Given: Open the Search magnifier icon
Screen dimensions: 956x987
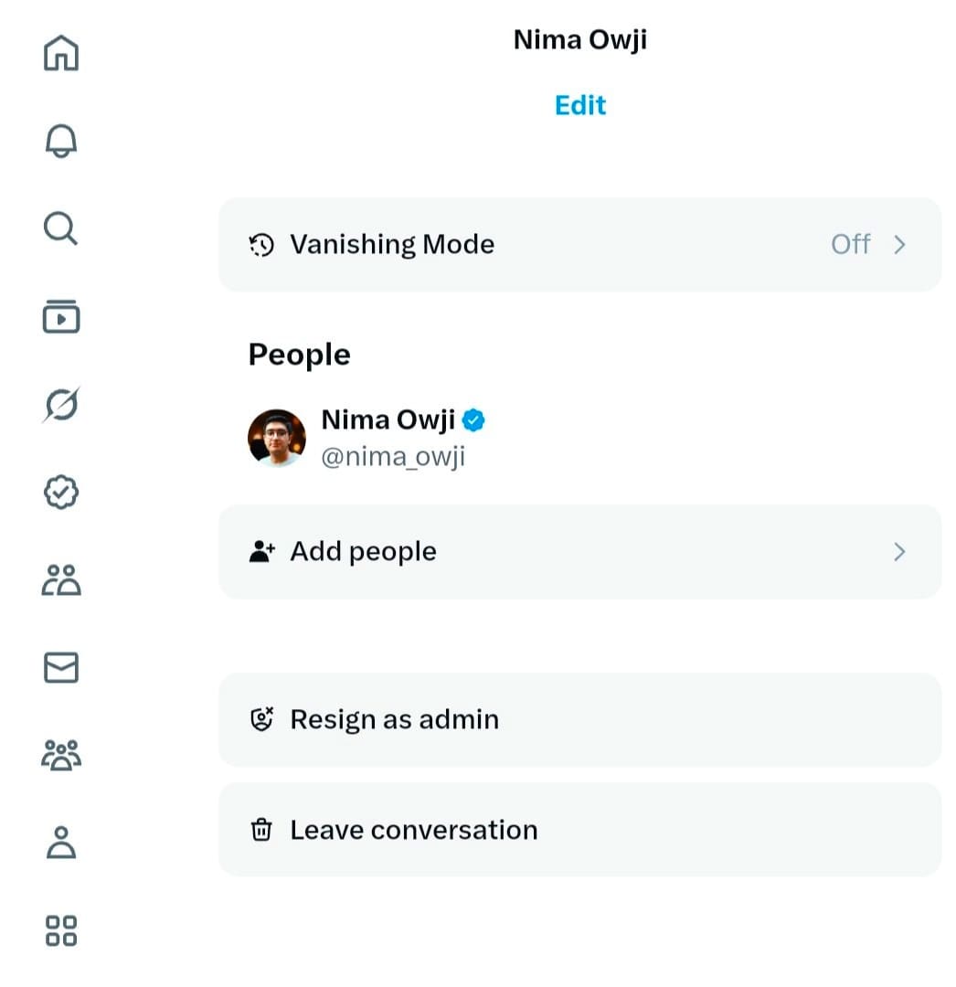Looking at the screenshot, I should pyautogui.click(x=61, y=228).
